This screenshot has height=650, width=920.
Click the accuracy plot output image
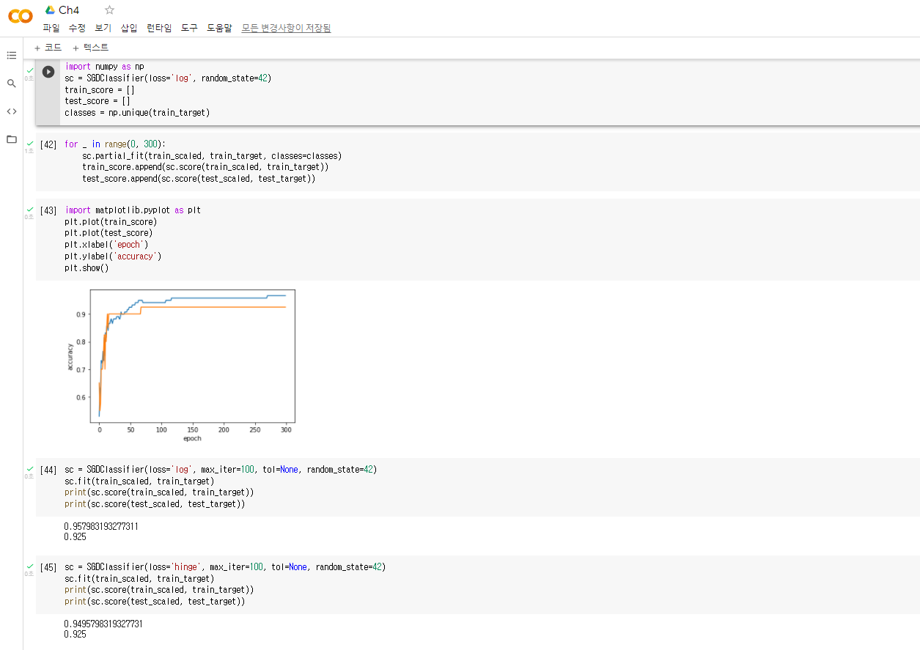(181, 365)
